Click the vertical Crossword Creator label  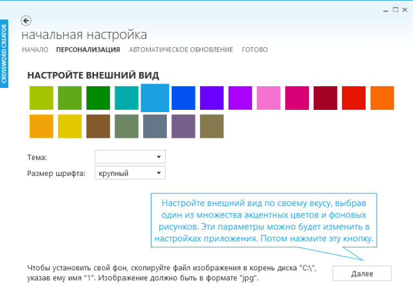4,54
